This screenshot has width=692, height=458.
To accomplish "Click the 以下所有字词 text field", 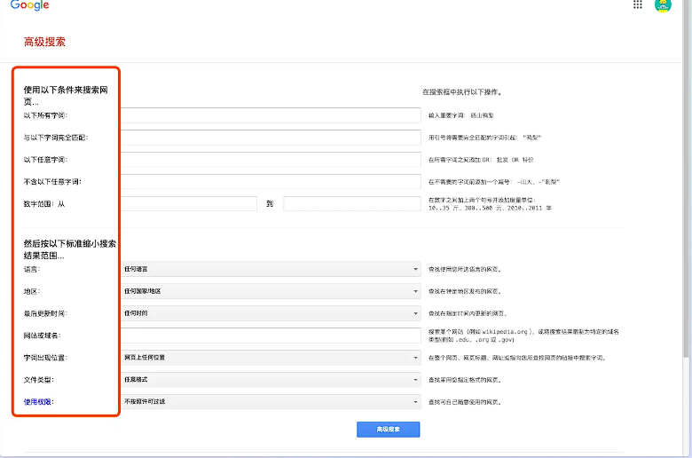I will click(270, 115).
